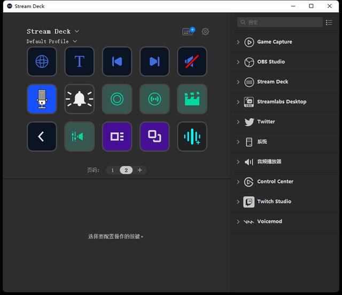Select the back arrow folder key

click(42, 137)
